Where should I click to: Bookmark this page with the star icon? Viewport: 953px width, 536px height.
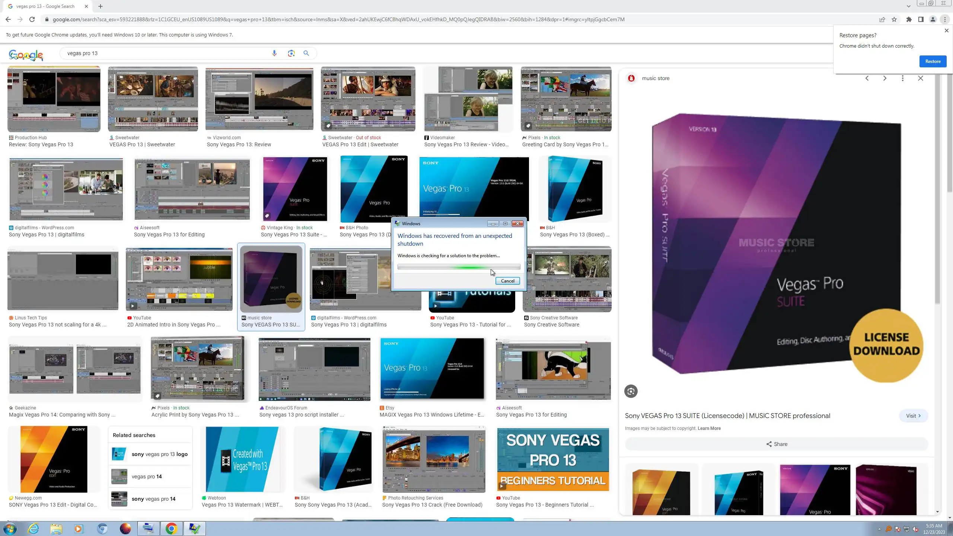(x=894, y=19)
